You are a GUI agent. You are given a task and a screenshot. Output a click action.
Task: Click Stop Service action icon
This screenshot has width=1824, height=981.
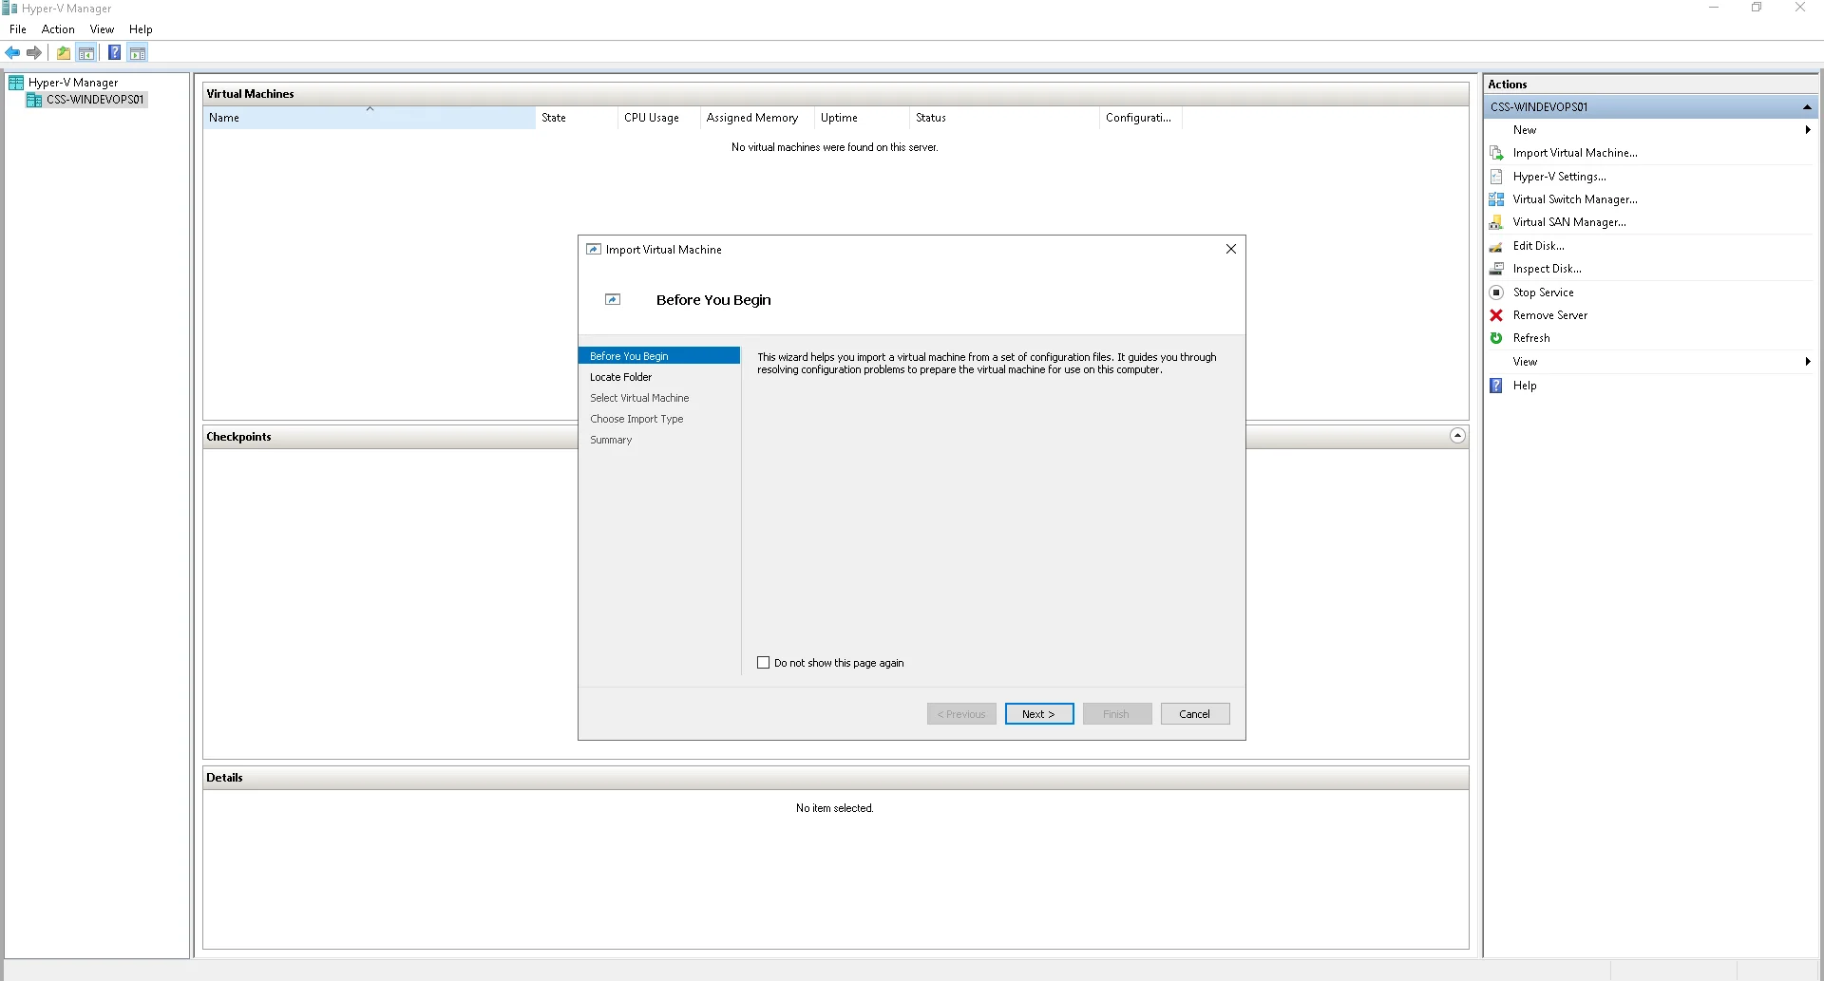point(1496,292)
